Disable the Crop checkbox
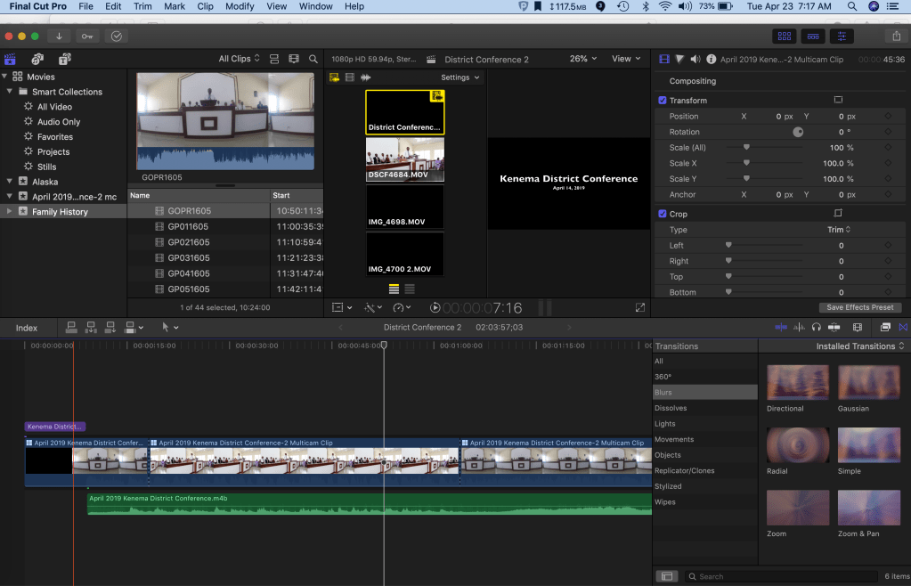 [x=663, y=214]
